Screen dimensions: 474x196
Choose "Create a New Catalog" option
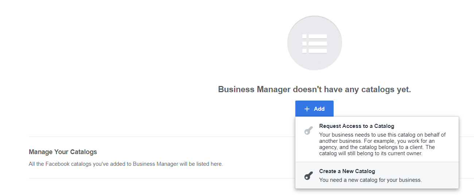click(x=347, y=171)
